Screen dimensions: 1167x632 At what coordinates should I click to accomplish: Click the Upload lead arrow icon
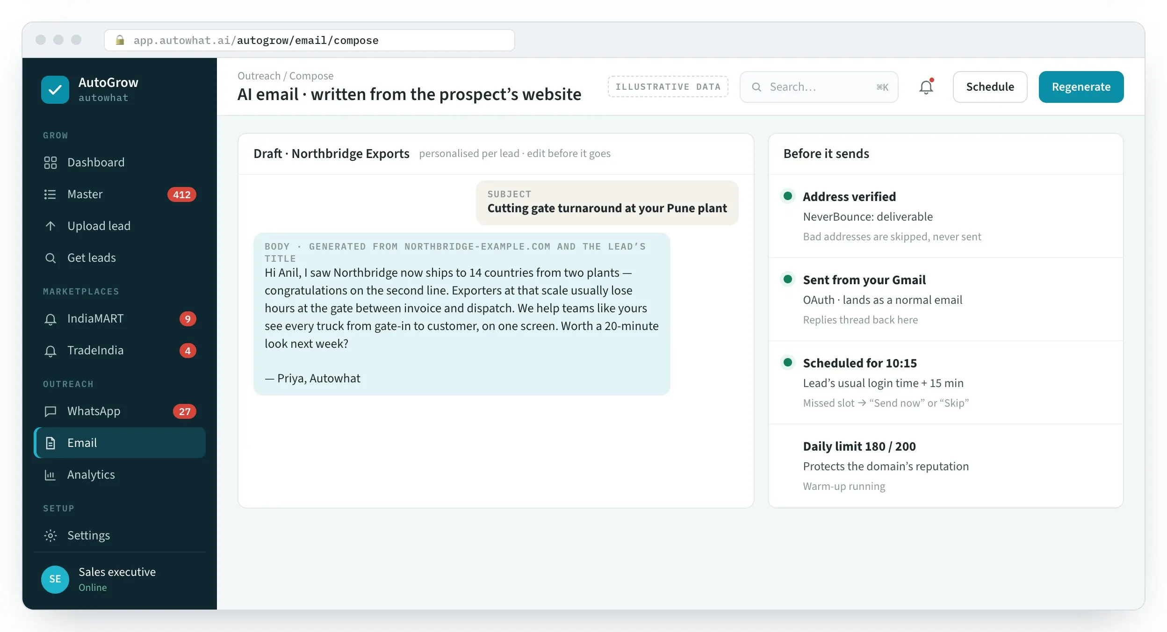click(x=50, y=226)
